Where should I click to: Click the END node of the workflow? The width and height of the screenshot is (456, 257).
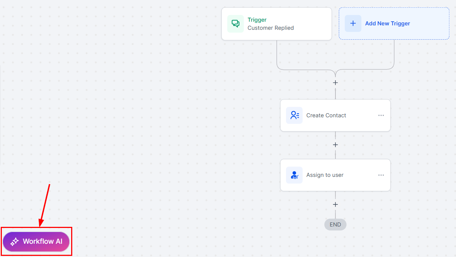point(335,224)
